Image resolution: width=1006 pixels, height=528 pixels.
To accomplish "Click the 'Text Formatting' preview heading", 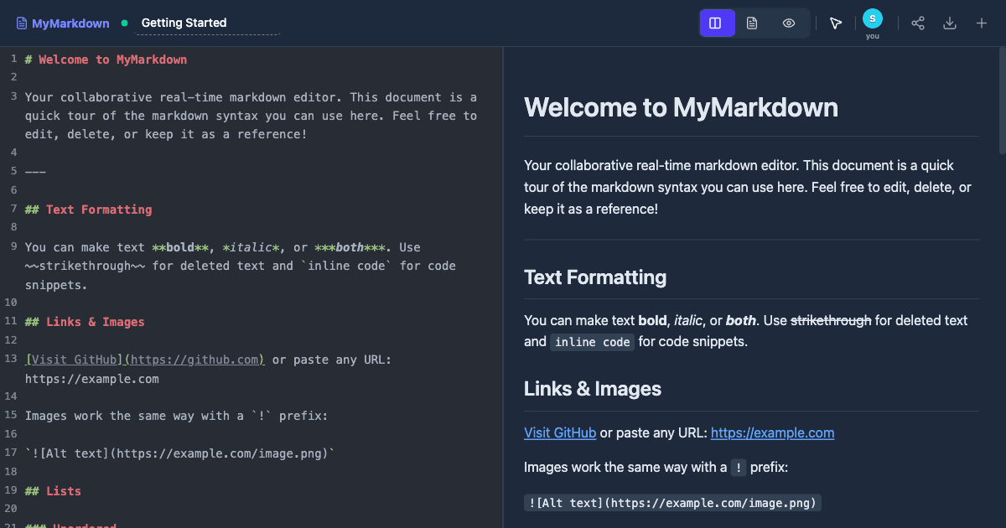I will (x=595, y=277).
